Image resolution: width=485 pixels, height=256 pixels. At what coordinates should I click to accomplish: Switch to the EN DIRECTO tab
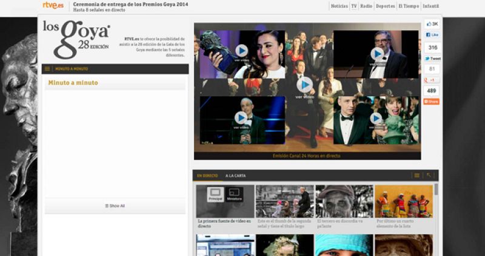tap(207, 176)
